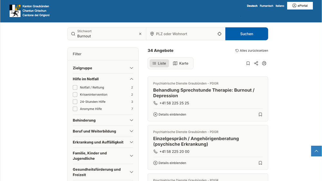322x181 pixels.
Task: Bookmark the Einzelgespräch / Angehörigenberatung offer
Action: tap(260, 163)
